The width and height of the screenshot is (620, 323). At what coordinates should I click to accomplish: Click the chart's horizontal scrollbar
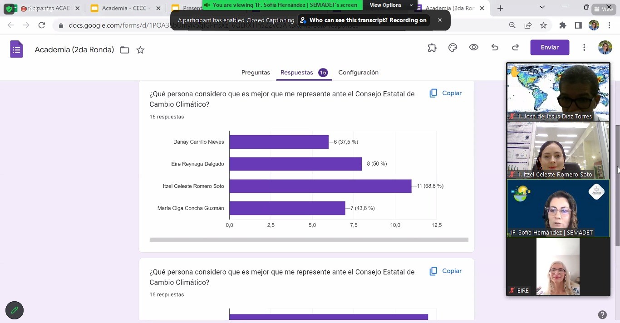pos(309,240)
